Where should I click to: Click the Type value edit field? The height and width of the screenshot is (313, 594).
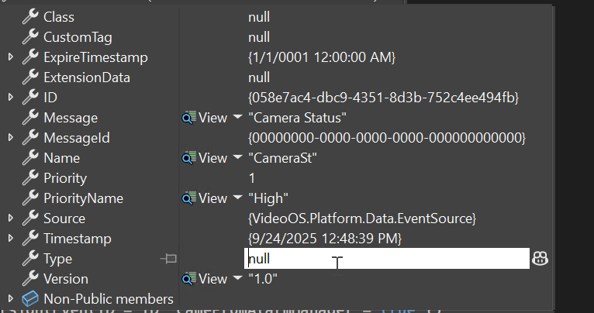coord(388,259)
